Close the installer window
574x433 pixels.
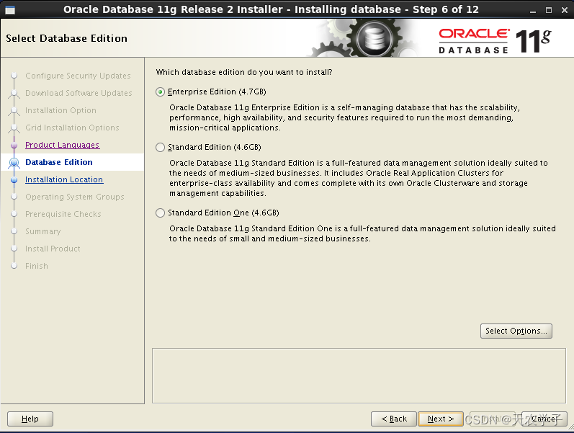(565, 10)
